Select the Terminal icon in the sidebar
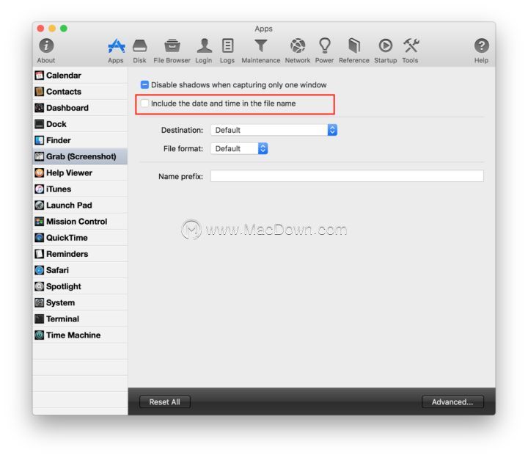Image resolution: width=528 pixels, height=458 pixels. click(40, 319)
